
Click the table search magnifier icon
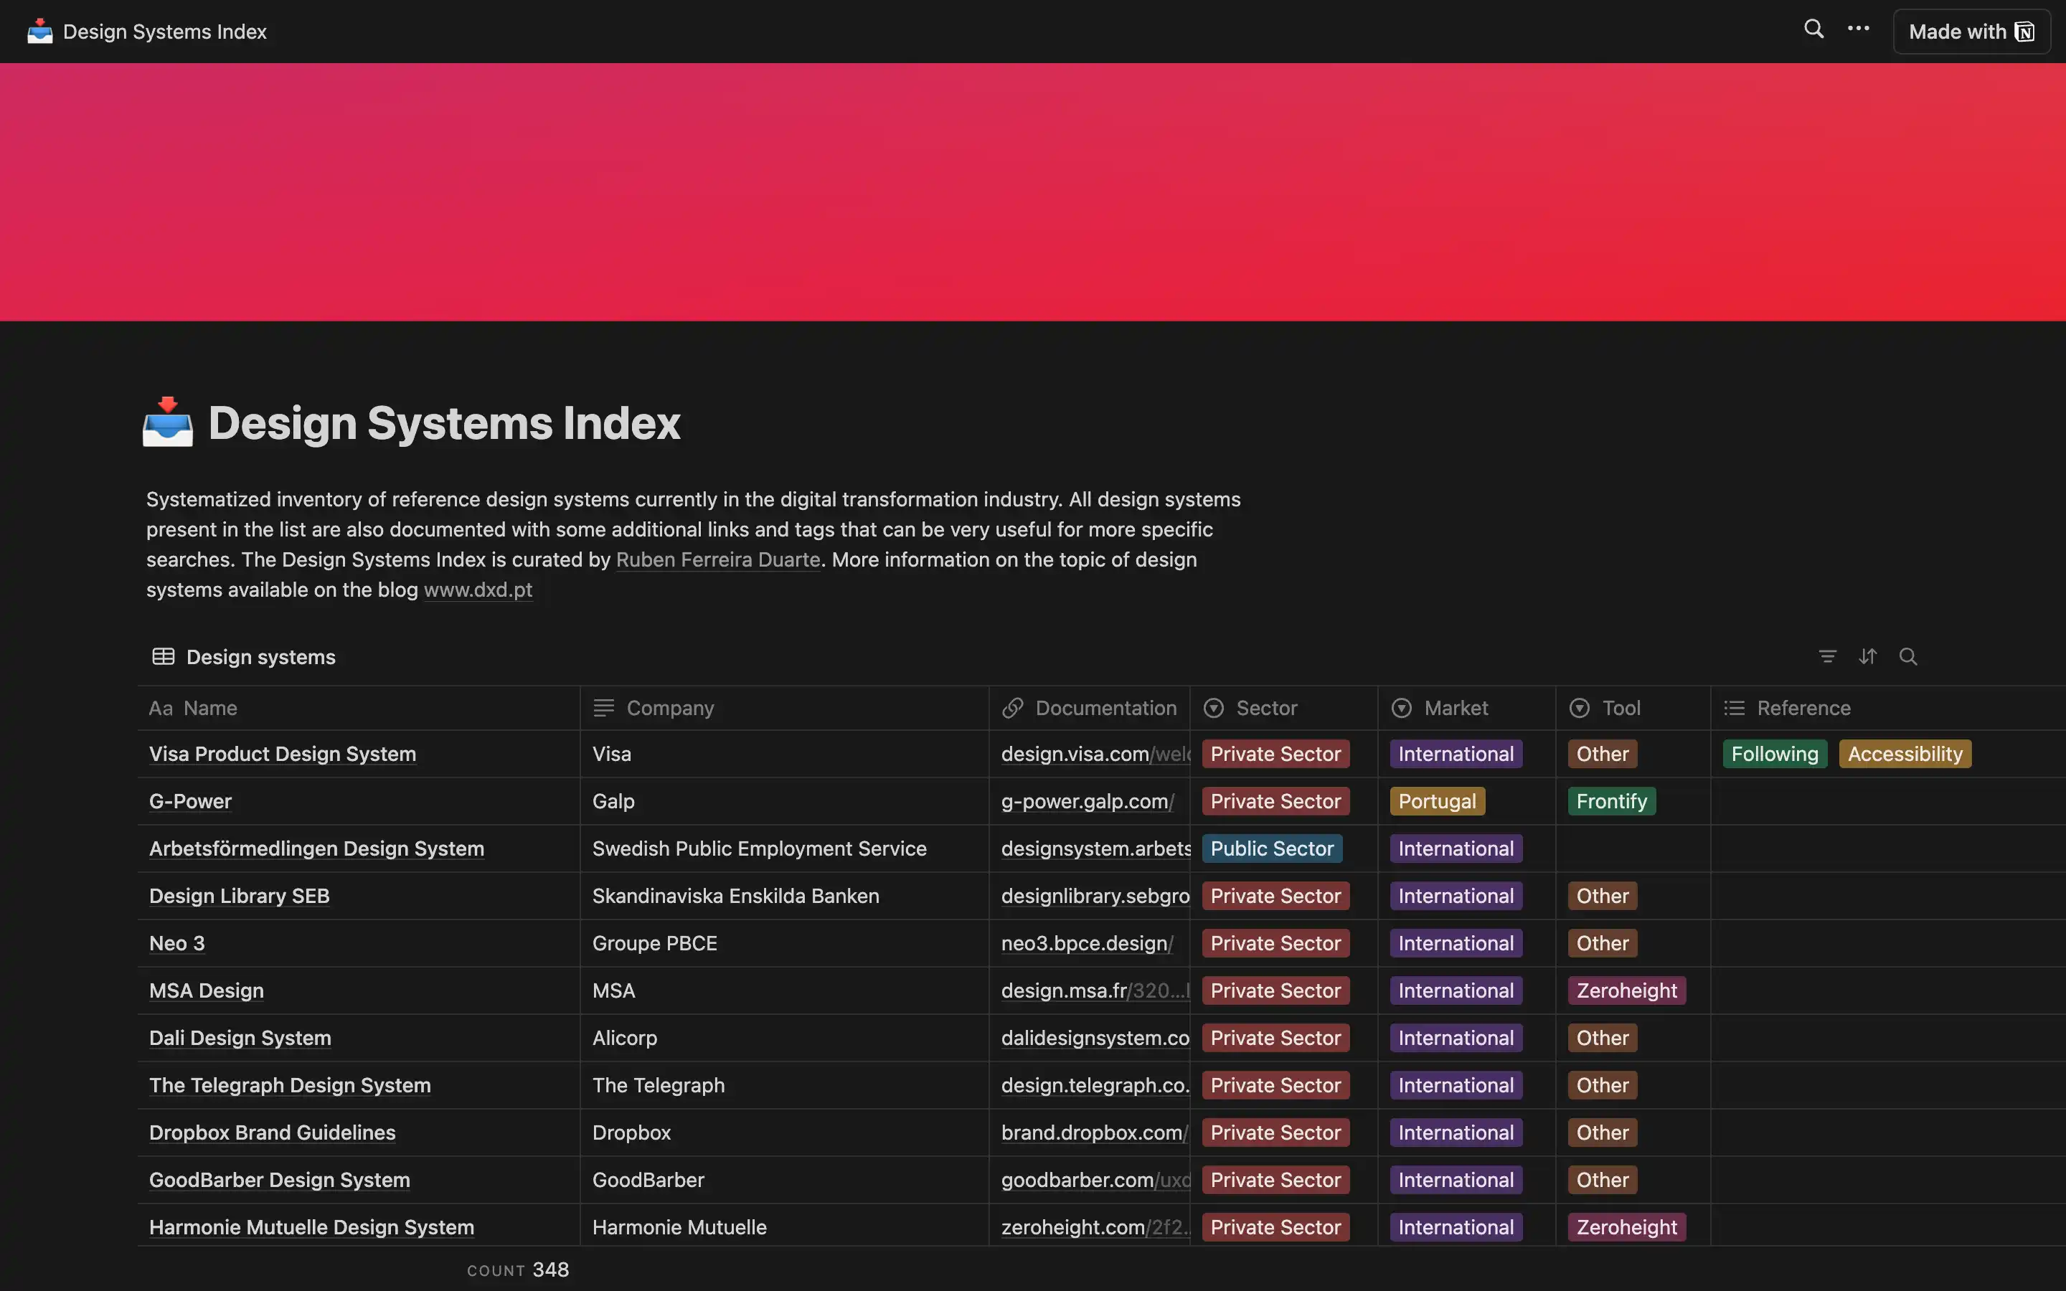(x=1908, y=656)
